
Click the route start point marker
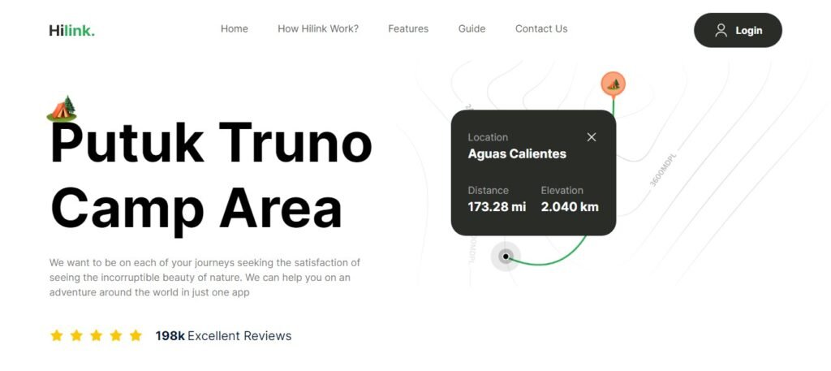pyautogui.click(x=506, y=257)
